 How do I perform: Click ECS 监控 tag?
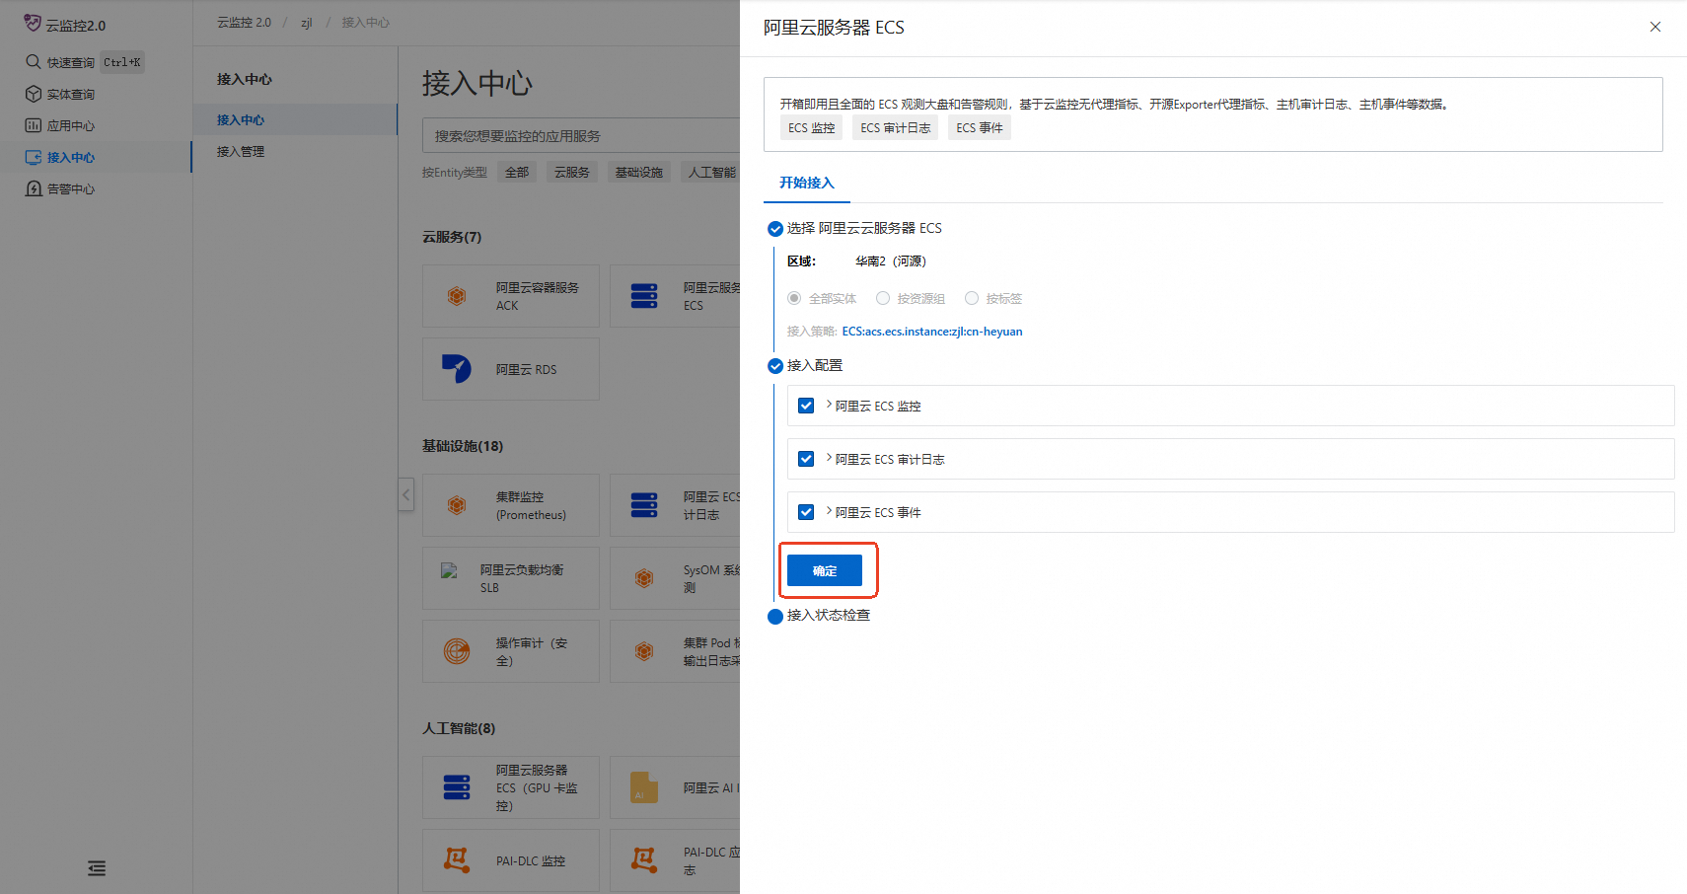(x=812, y=128)
